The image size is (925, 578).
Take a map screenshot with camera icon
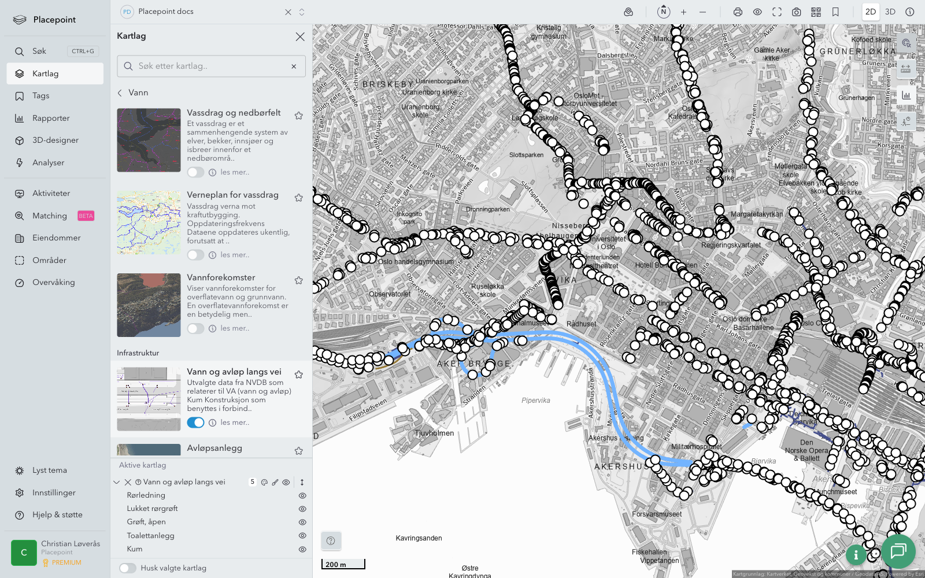[796, 12]
